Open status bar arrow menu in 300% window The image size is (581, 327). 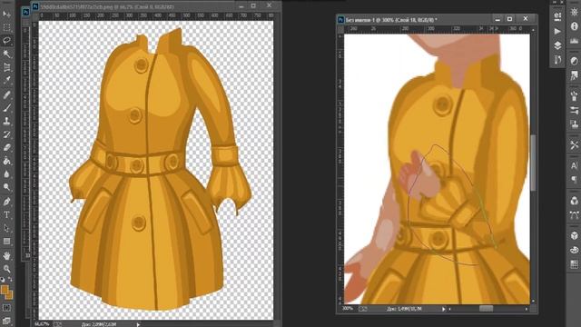444,309
